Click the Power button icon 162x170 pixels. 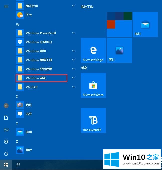[x=6, y=154]
